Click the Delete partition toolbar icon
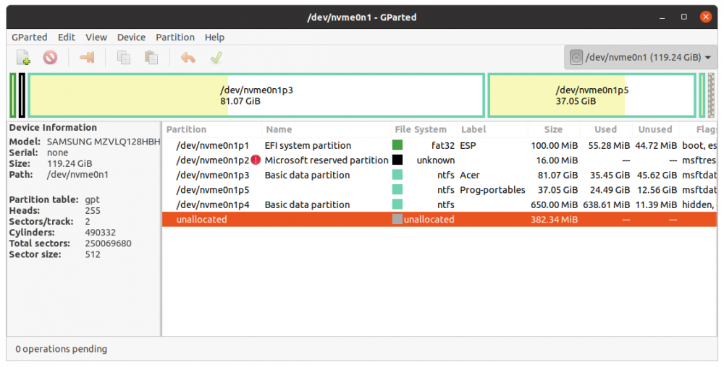Screen dimensions: 724x367 tap(50, 57)
